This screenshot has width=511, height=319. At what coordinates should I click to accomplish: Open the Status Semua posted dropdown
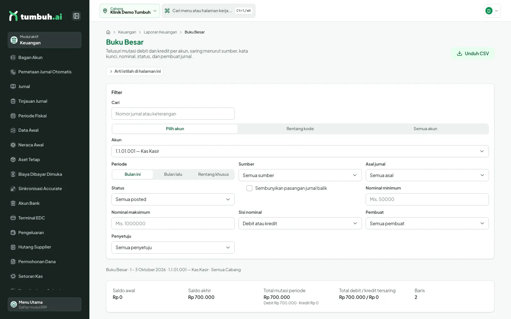173,199
